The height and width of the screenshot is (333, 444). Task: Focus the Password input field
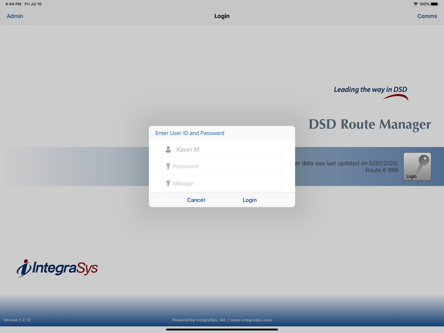[222, 166]
